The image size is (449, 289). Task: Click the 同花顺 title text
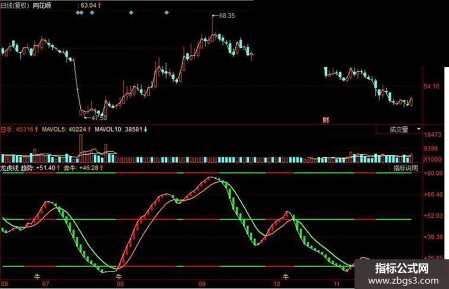[x=42, y=5]
